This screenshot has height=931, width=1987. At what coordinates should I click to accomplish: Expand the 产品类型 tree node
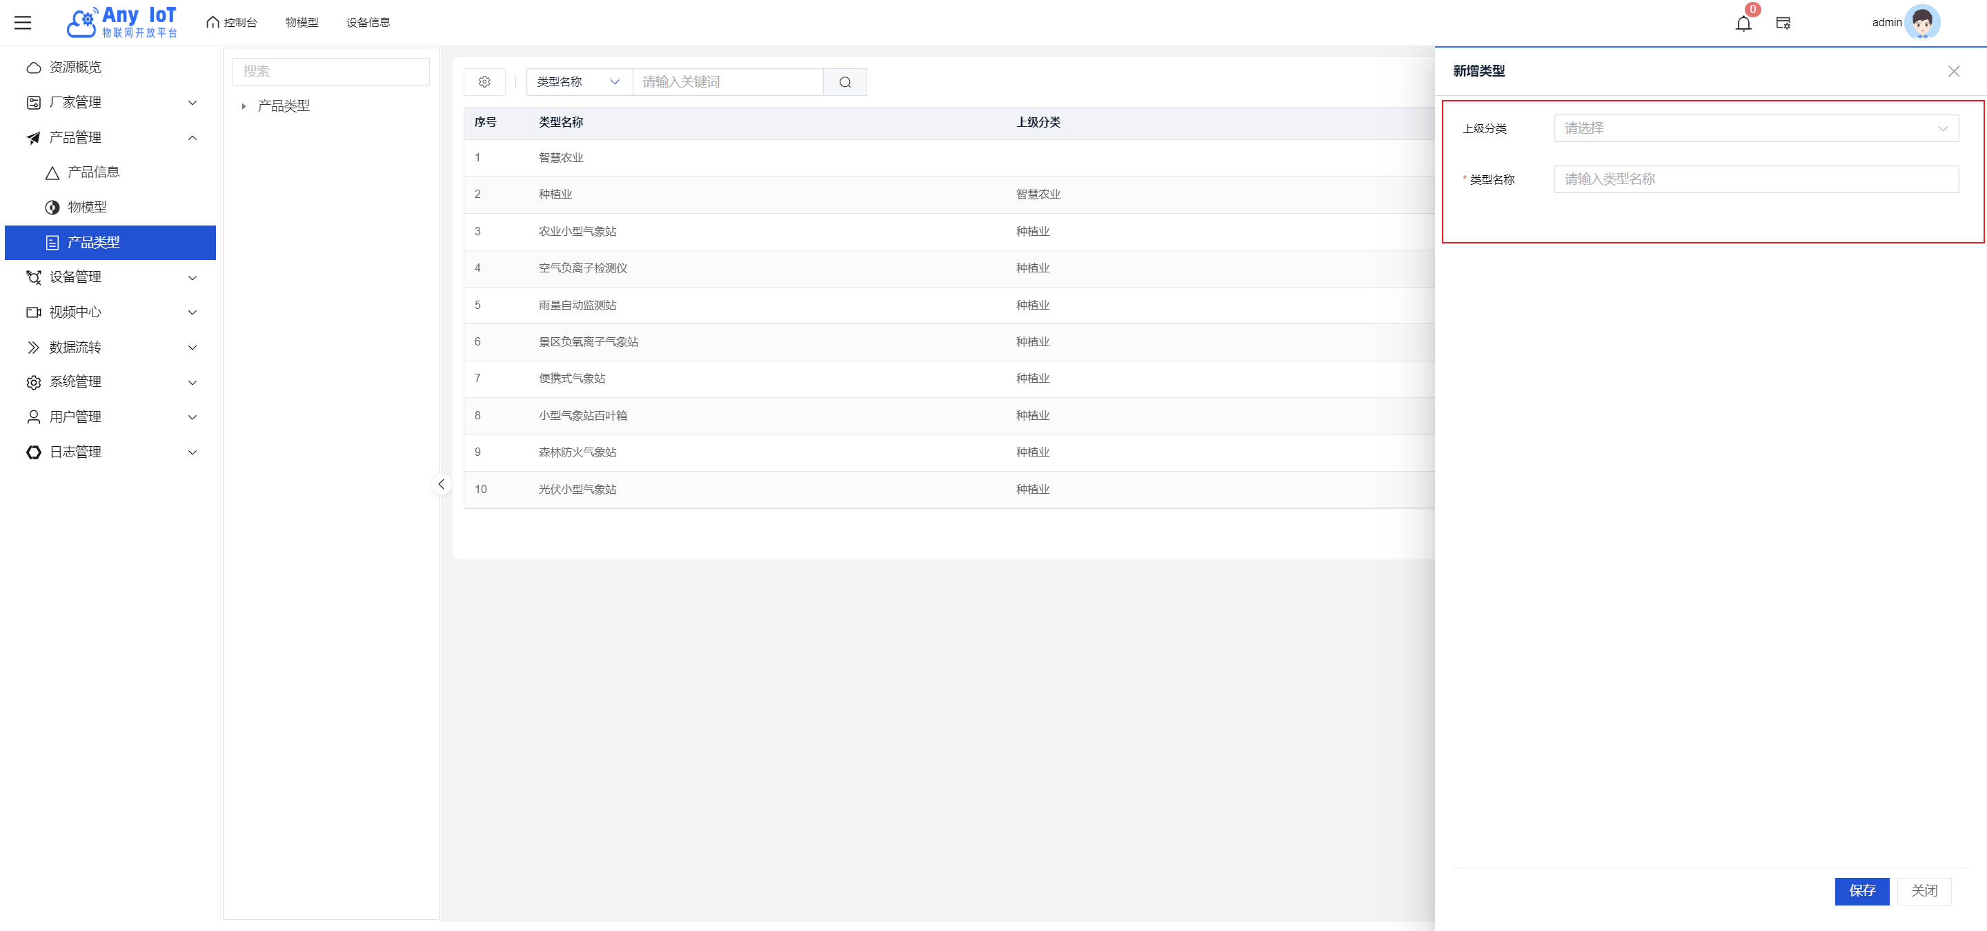pyautogui.click(x=244, y=106)
